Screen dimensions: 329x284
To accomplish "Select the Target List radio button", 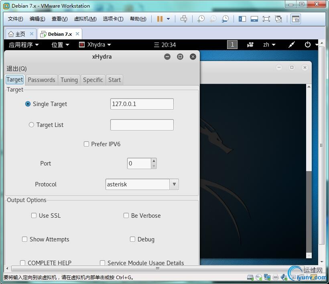I will tap(31, 125).
